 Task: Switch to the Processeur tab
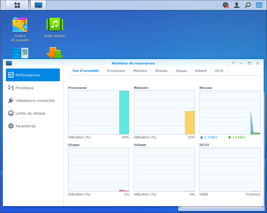[x=116, y=71]
